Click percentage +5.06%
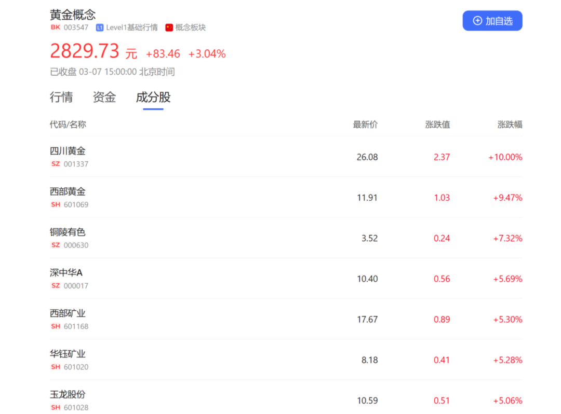 (x=507, y=401)
